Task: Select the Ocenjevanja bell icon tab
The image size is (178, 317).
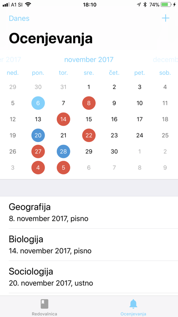Action: pos(133,304)
